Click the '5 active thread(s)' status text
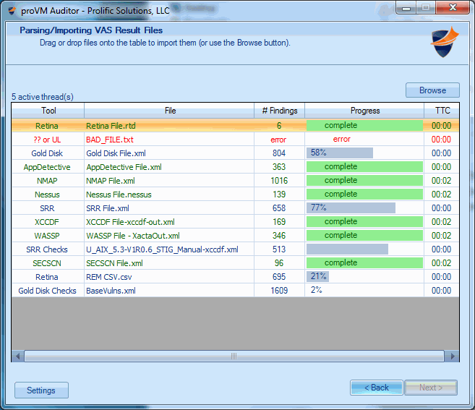The width and height of the screenshot is (475, 410). (43, 97)
